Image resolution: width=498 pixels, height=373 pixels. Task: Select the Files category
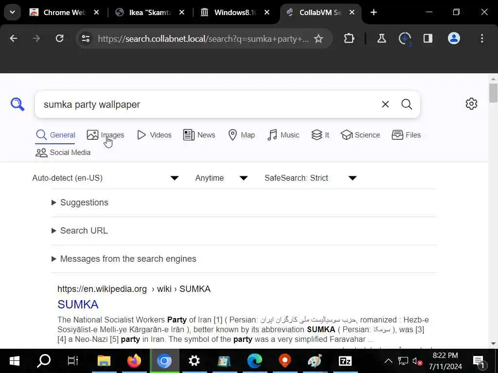click(x=406, y=135)
